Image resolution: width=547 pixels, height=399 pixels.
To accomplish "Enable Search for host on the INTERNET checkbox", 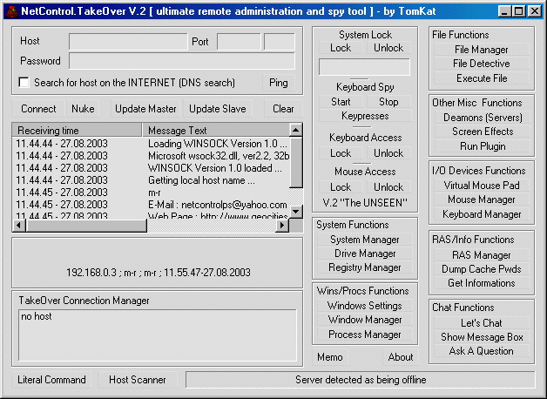I will point(24,83).
